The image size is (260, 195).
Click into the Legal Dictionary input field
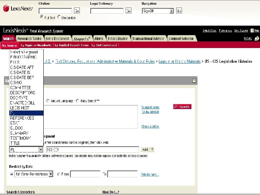click(107, 11)
